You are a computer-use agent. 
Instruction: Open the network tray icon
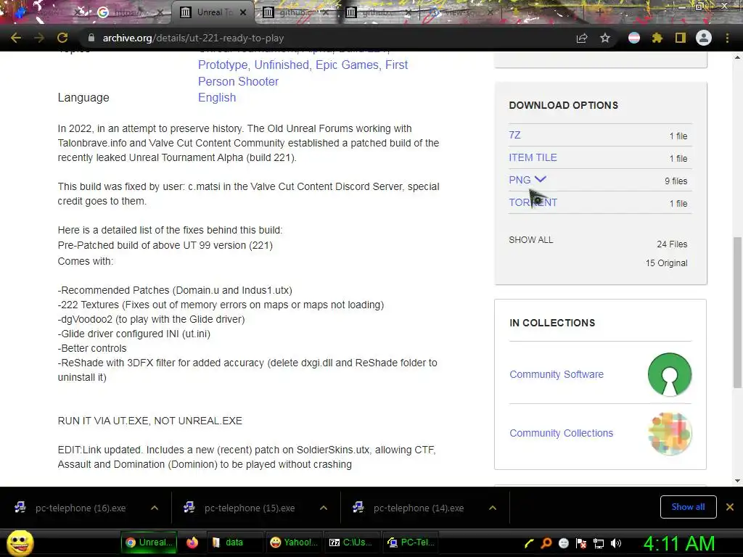point(599,544)
